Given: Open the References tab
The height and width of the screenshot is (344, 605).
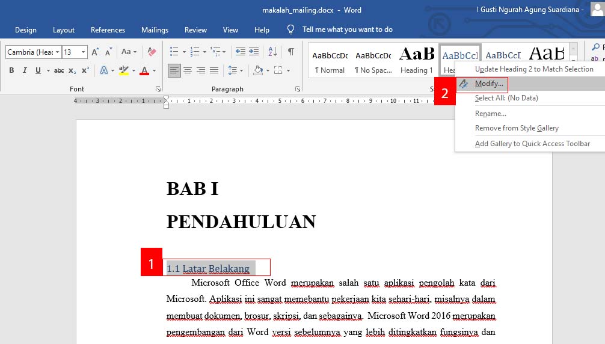Looking at the screenshot, I should (x=108, y=30).
